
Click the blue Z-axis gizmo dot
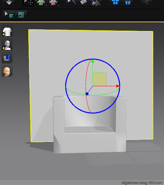click(87, 94)
